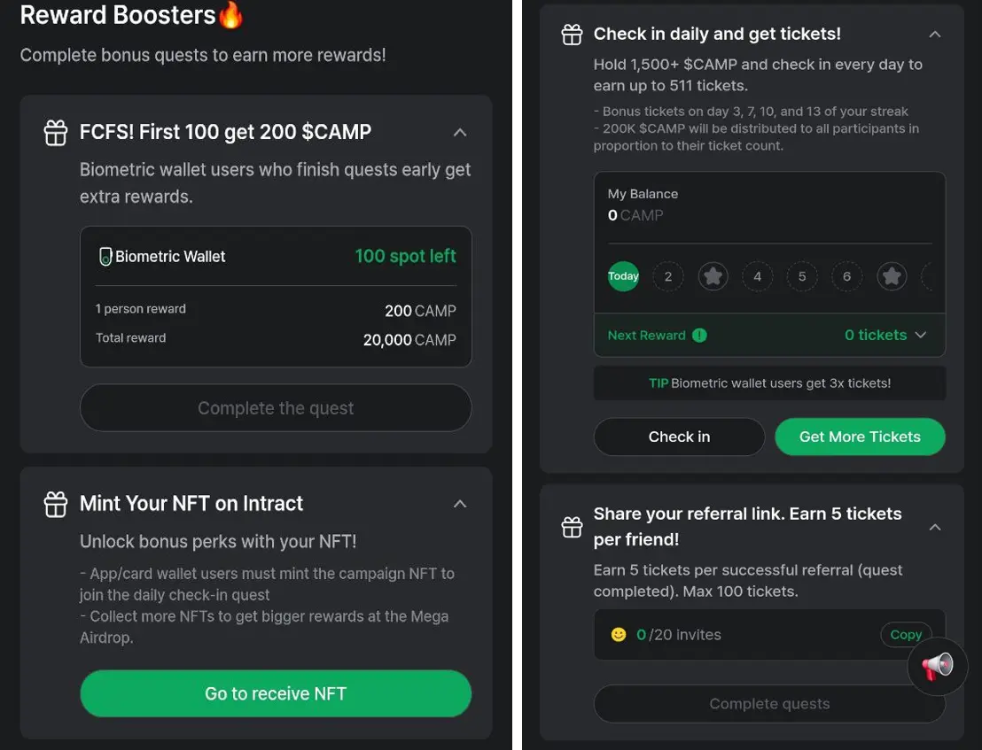
Task: Click the second star bonus day marker
Action: click(x=892, y=276)
